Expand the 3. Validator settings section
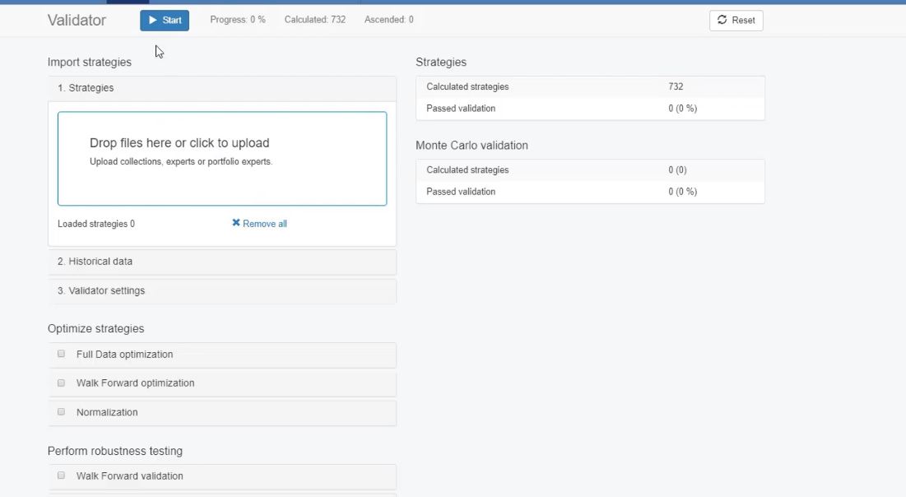906x497 pixels. pyautogui.click(x=101, y=290)
